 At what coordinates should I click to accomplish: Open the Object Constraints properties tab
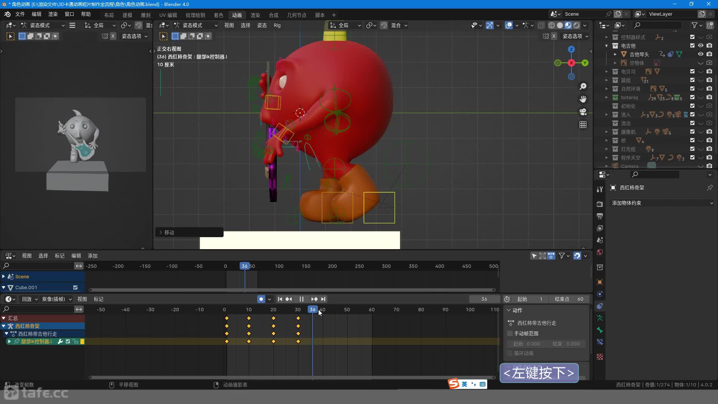tap(600, 306)
